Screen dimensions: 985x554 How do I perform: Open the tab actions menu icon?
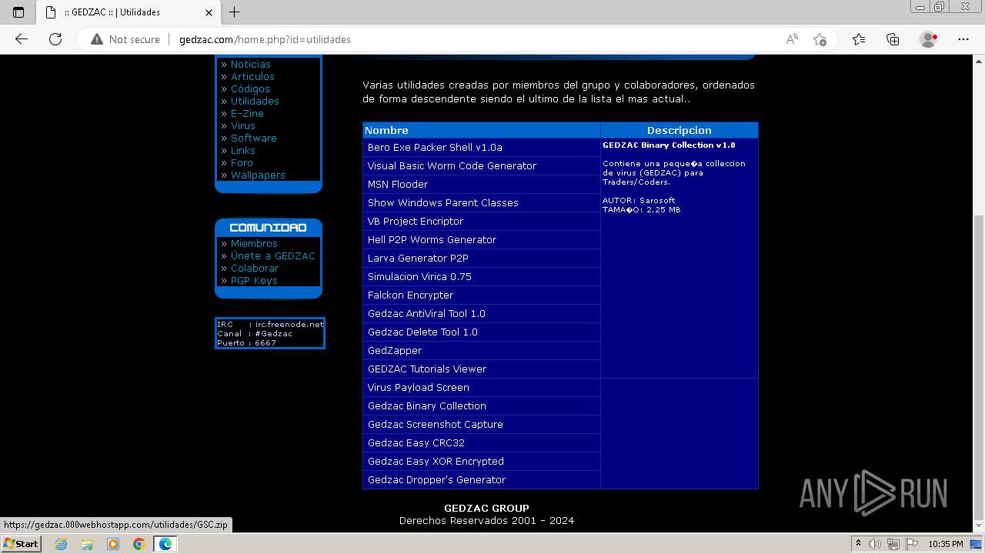pyautogui.click(x=18, y=12)
